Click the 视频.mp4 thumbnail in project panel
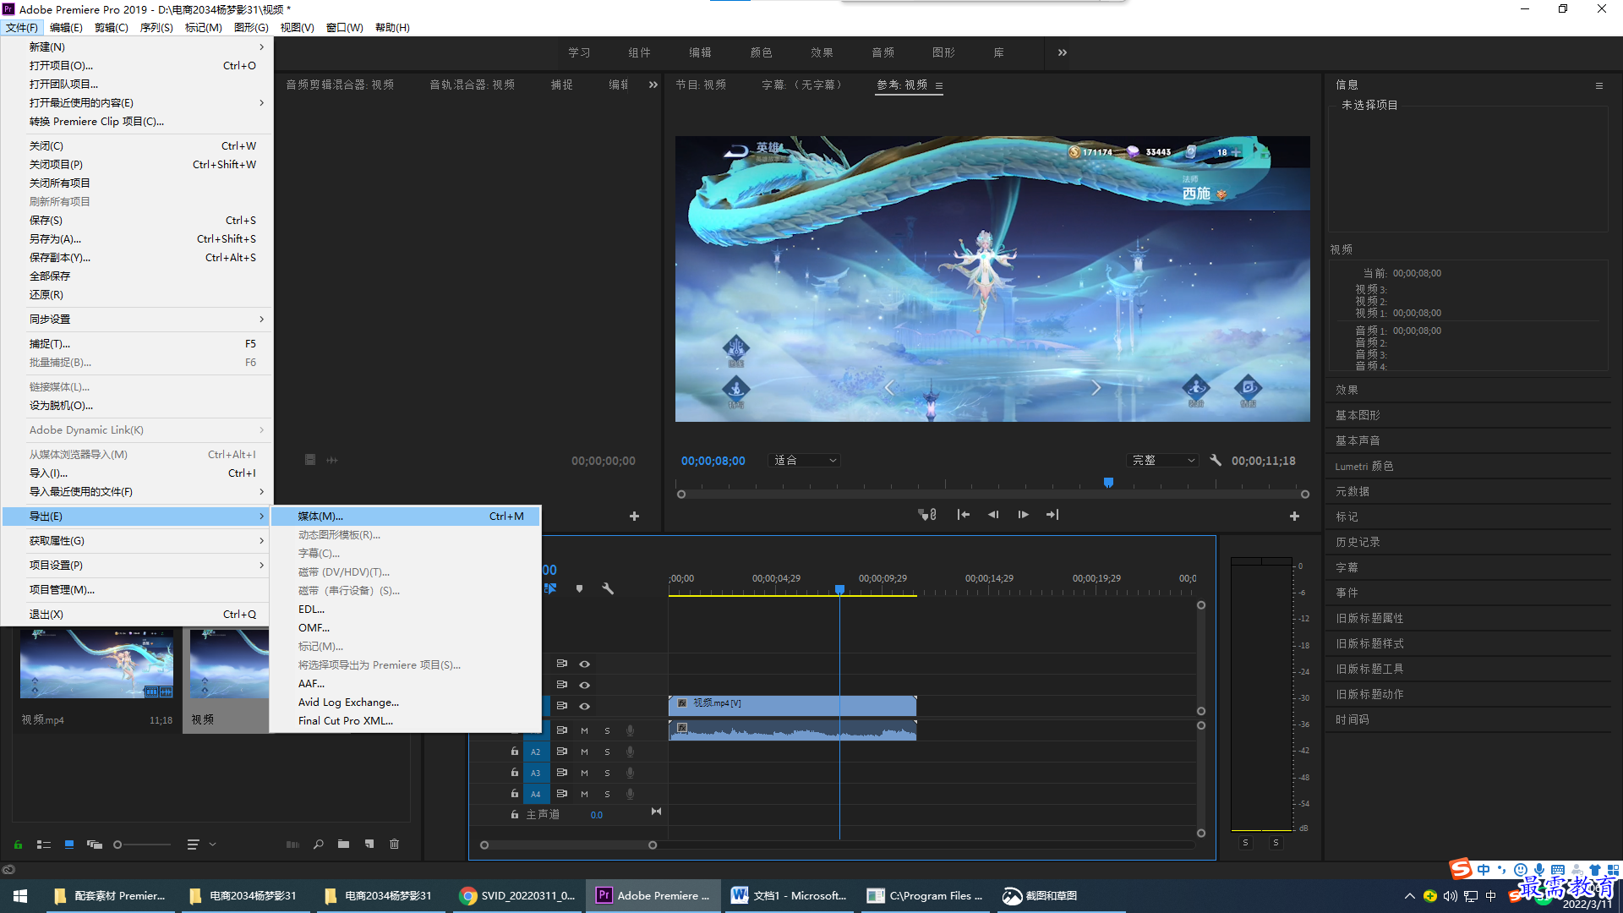 [96, 664]
